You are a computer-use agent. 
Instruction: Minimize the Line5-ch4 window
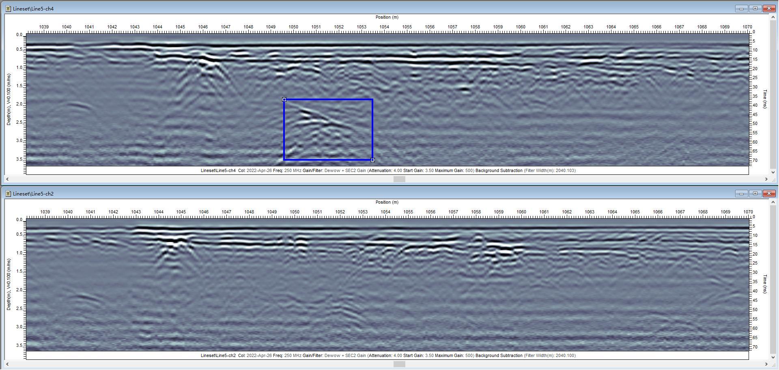coord(741,9)
